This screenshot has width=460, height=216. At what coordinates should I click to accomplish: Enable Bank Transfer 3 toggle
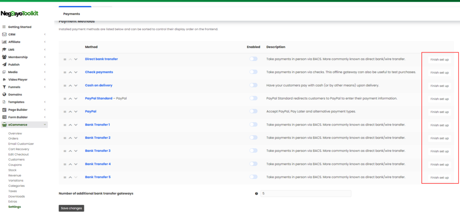click(x=253, y=151)
